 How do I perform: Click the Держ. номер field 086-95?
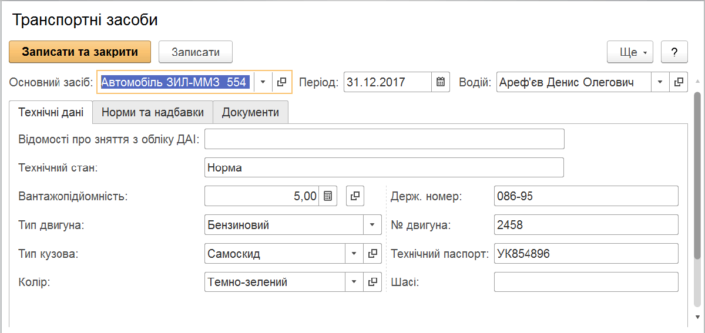pos(586,196)
